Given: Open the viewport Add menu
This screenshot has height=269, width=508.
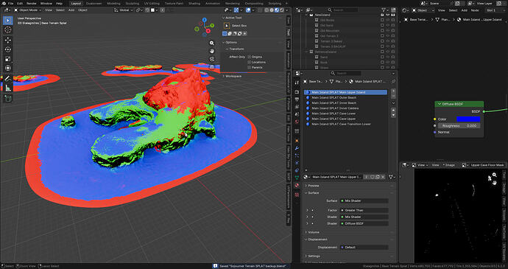Looking at the screenshot, I should [71, 10].
